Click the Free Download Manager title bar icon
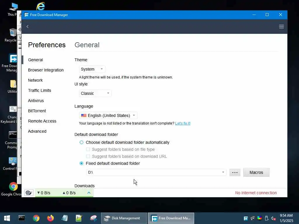The image size is (299, 224). click(26, 15)
